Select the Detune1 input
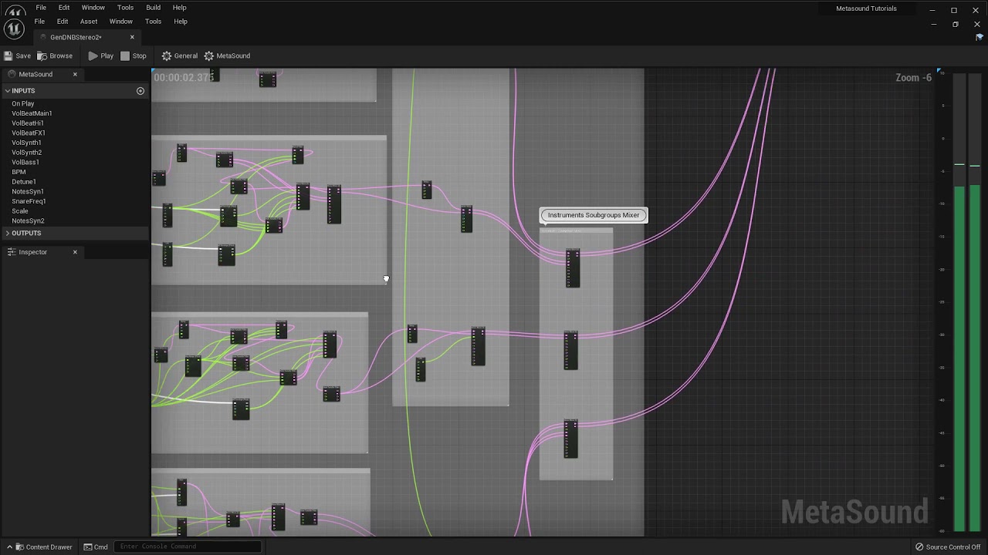988x555 pixels. 24,182
